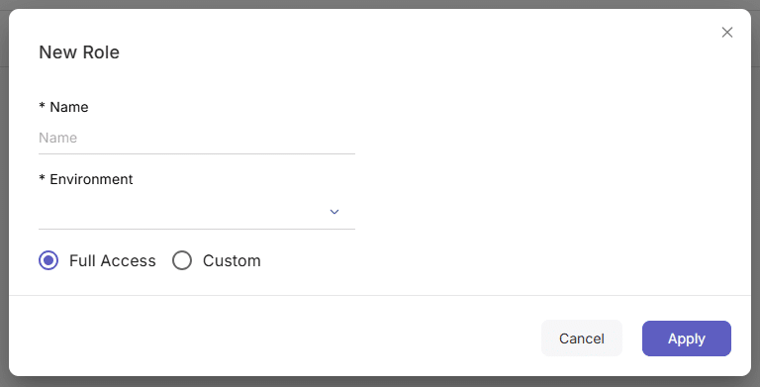The image size is (760, 387).
Task: Apply the new role settings
Action: tap(687, 339)
